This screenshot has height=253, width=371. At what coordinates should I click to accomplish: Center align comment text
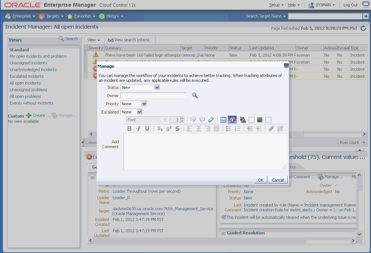click(x=199, y=128)
